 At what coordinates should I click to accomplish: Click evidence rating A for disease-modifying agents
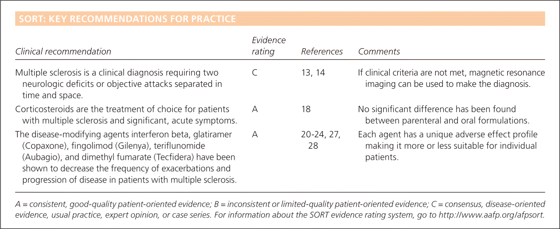click(x=255, y=134)
